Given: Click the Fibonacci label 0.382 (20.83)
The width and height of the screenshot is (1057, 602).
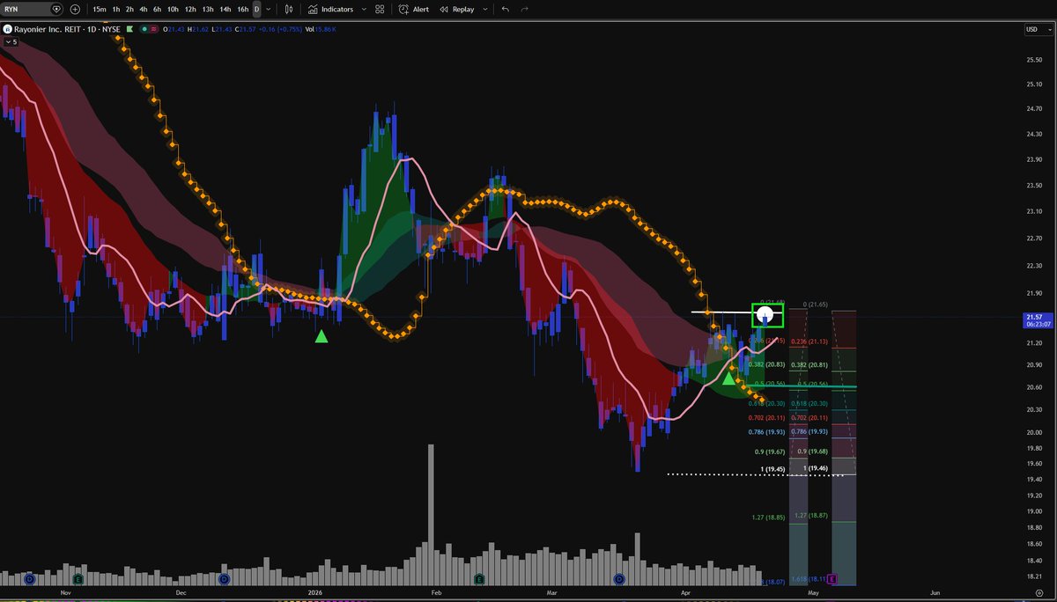Looking at the screenshot, I should coord(767,364).
